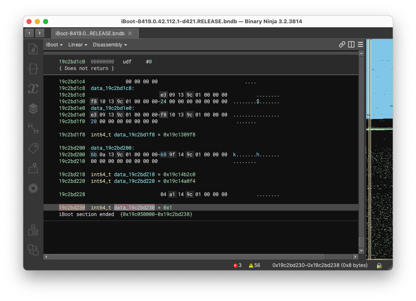The height and width of the screenshot is (301, 416).
Task: Click the horizontal scrollbar thumb
Action: pos(187,257)
